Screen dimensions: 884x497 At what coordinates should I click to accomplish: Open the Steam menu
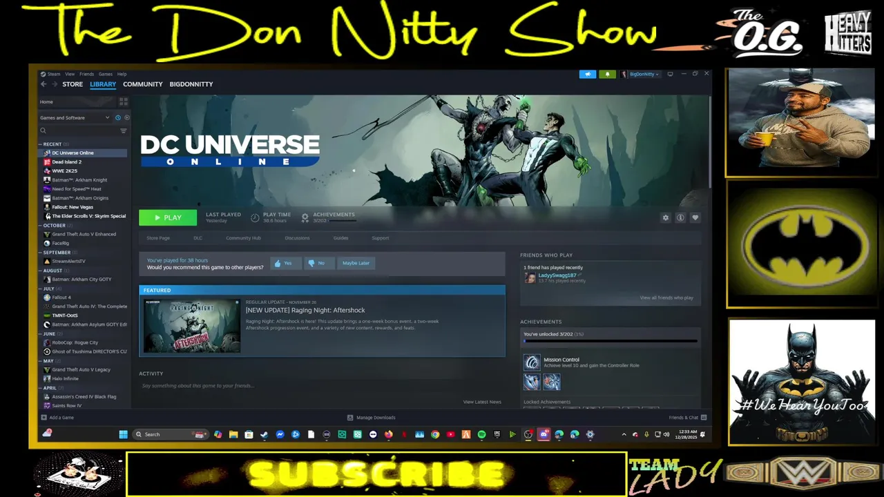[x=53, y=74]
